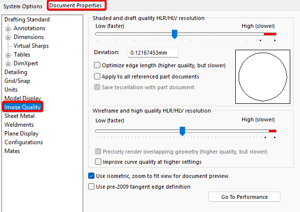
Task: Click the circle tessellation preview image
Action: 262,77
